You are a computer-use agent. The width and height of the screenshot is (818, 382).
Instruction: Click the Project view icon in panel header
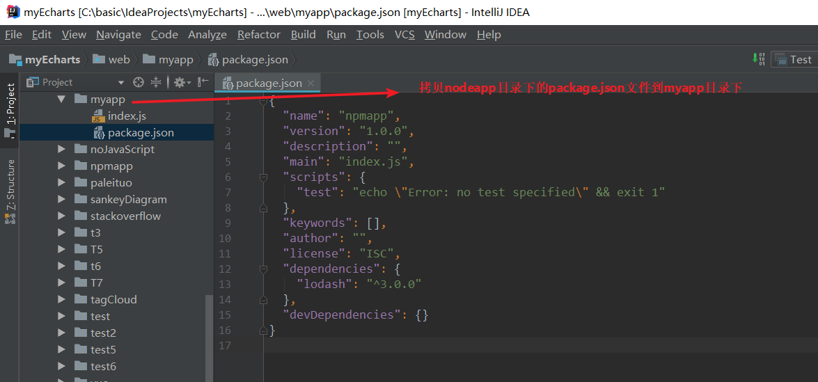coord(33,82)
